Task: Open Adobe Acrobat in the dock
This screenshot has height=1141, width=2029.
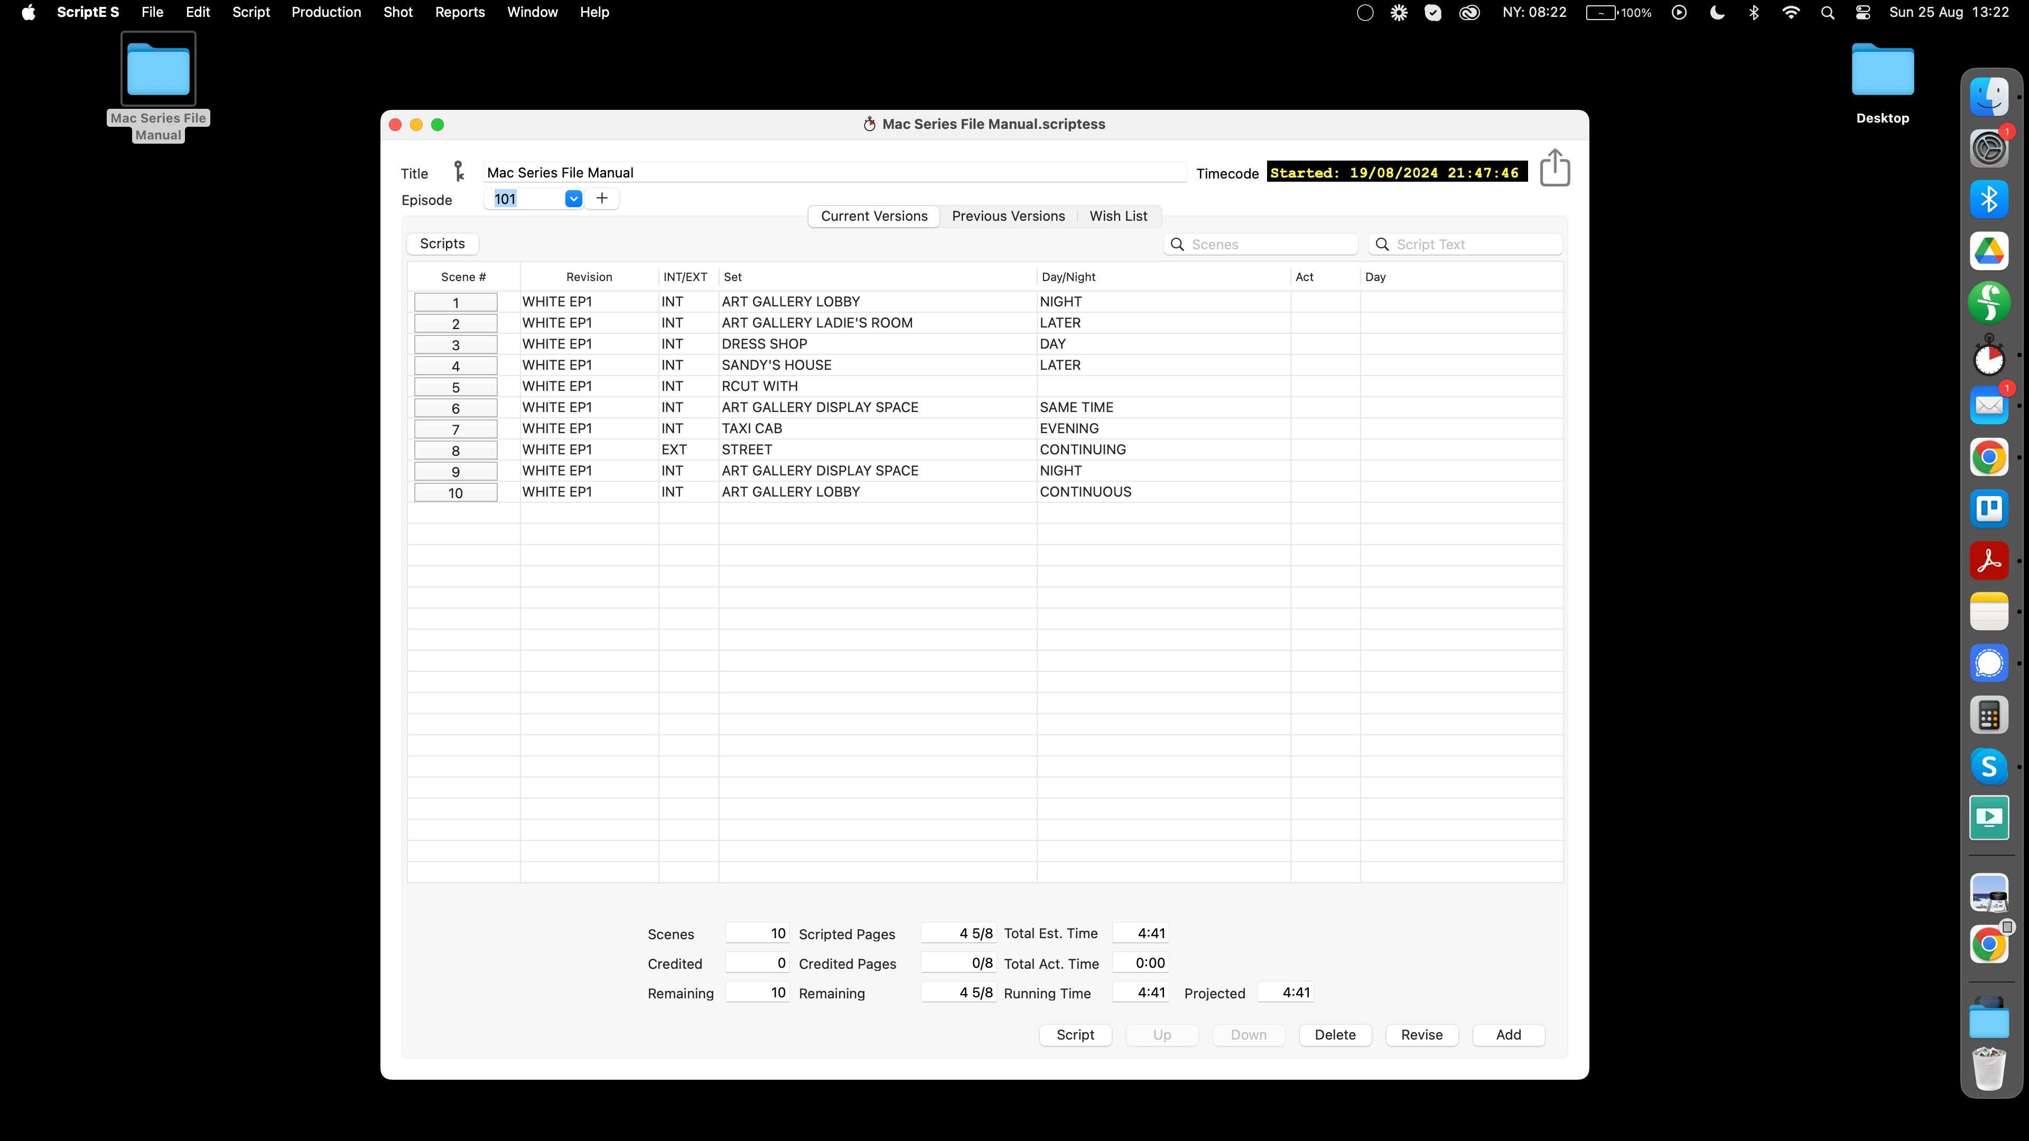Action: (x=1989, y=560)
